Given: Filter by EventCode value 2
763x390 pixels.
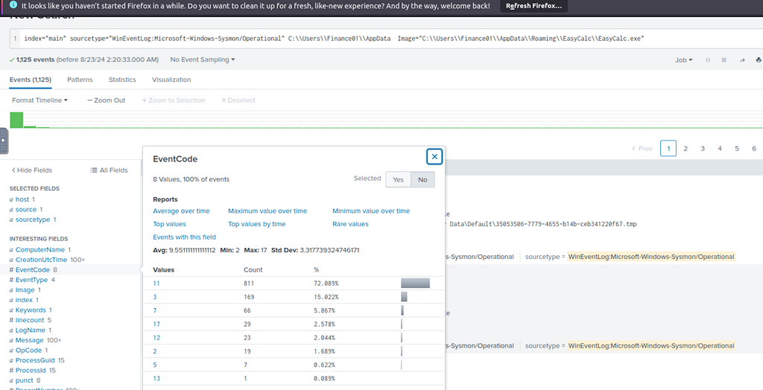Looking at the screenshot, I should [155, 351].
